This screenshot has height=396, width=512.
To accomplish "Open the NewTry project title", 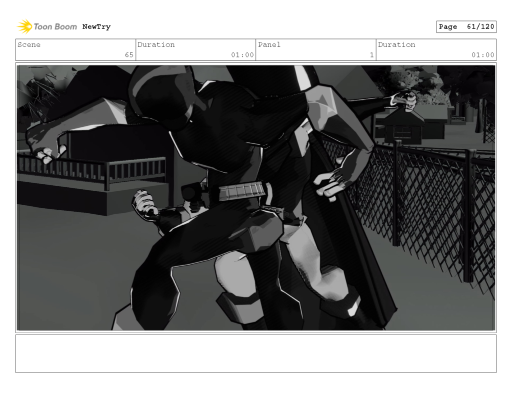I will click(97, 26).
